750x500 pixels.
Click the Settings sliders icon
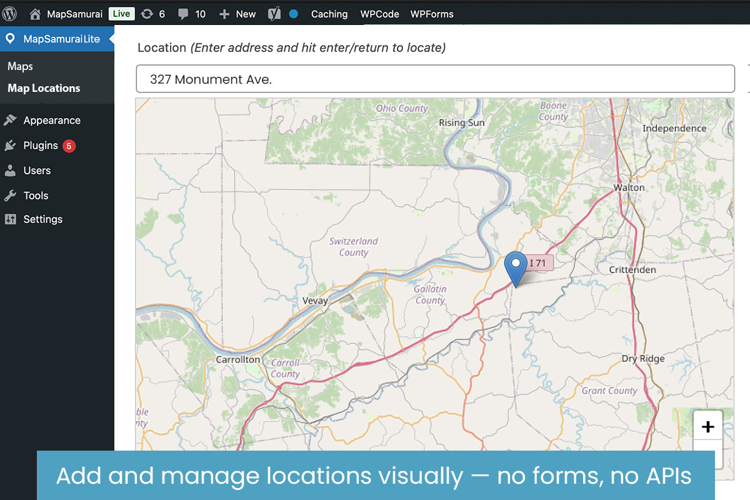point(10,219)
